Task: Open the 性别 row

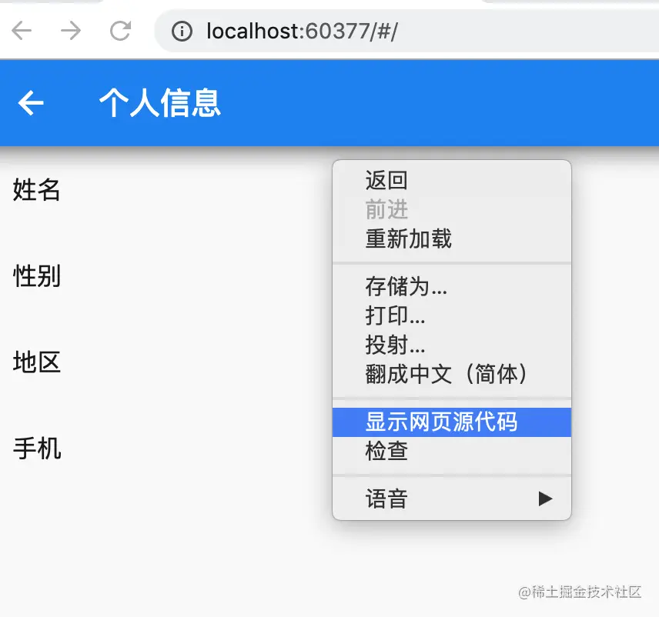Action: (x=329, y=276)
